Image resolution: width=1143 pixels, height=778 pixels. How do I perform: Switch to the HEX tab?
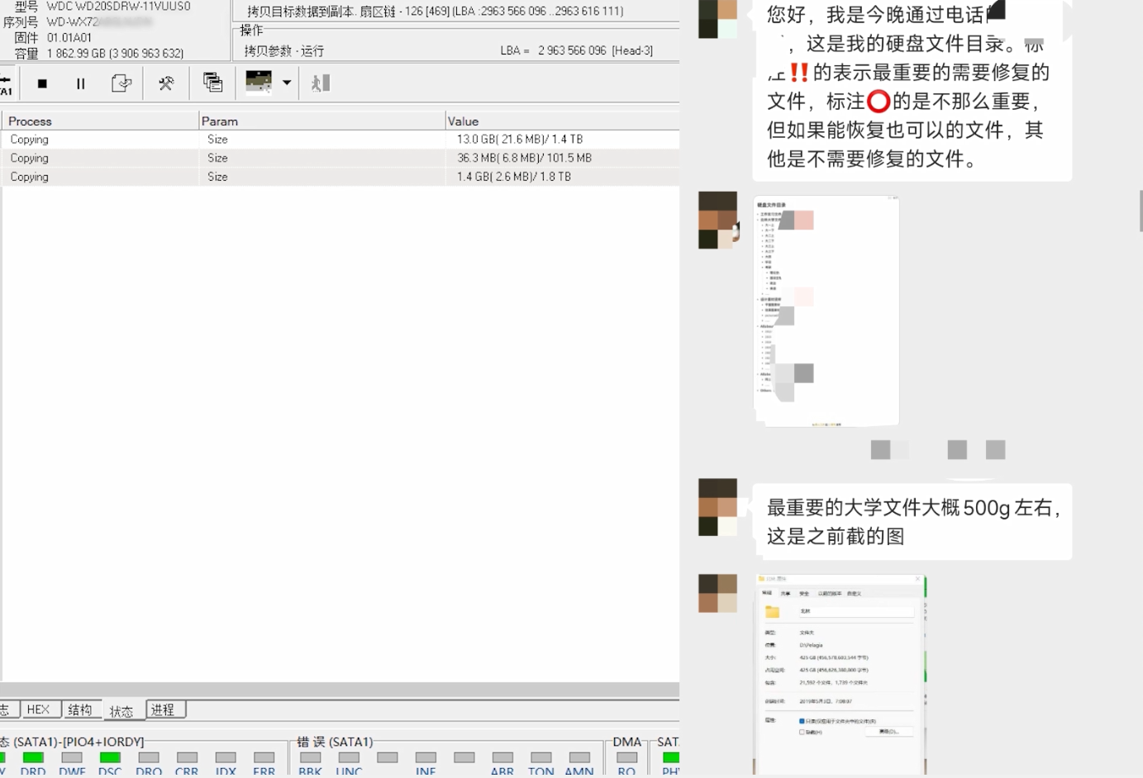(38, 709)
